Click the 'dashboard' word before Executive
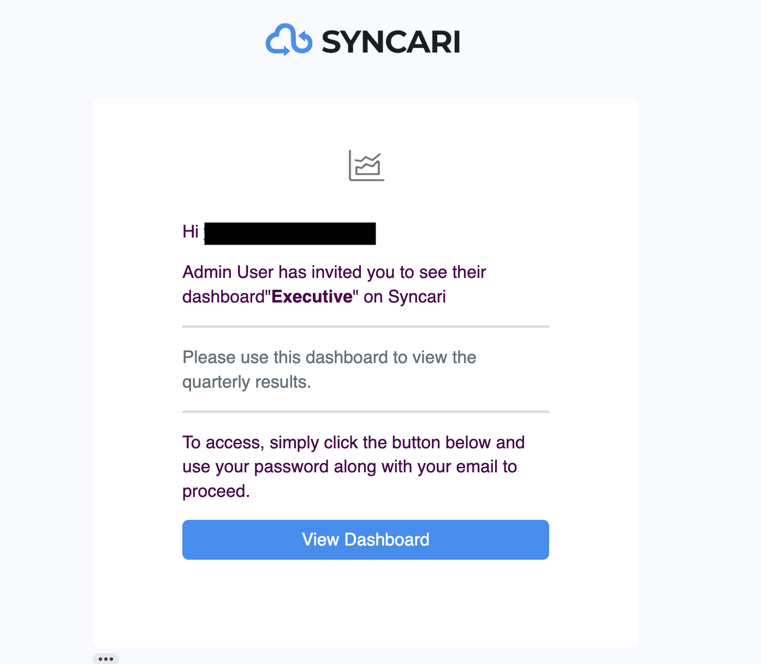Screen dimensions: 761x664 point(223,297)
